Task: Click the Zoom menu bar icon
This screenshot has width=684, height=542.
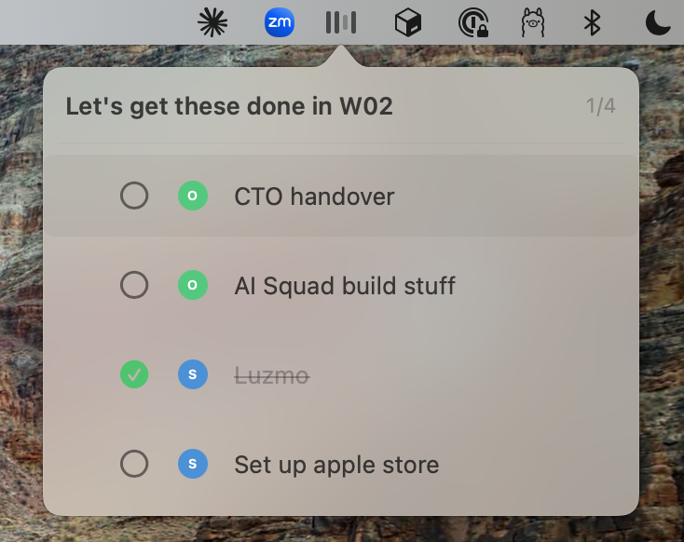Action: click(280, 22)
